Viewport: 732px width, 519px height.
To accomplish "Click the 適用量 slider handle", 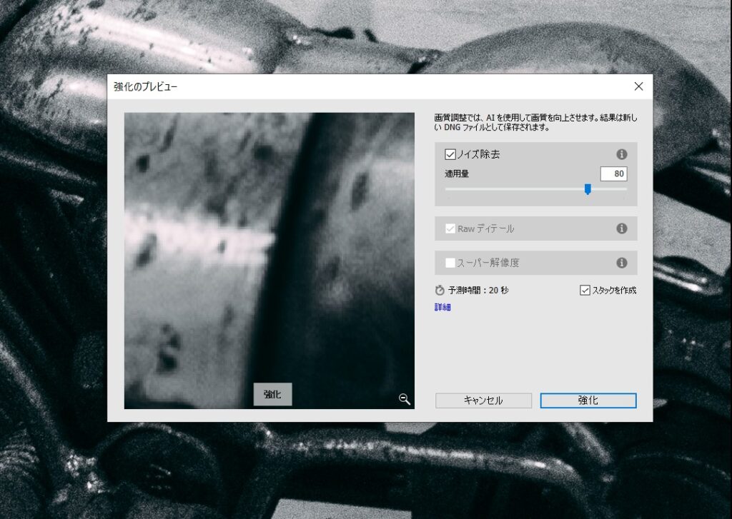I will point(588,189).
